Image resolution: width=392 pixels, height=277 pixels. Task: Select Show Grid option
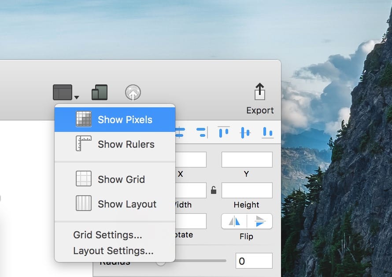(x=115, y=179)
